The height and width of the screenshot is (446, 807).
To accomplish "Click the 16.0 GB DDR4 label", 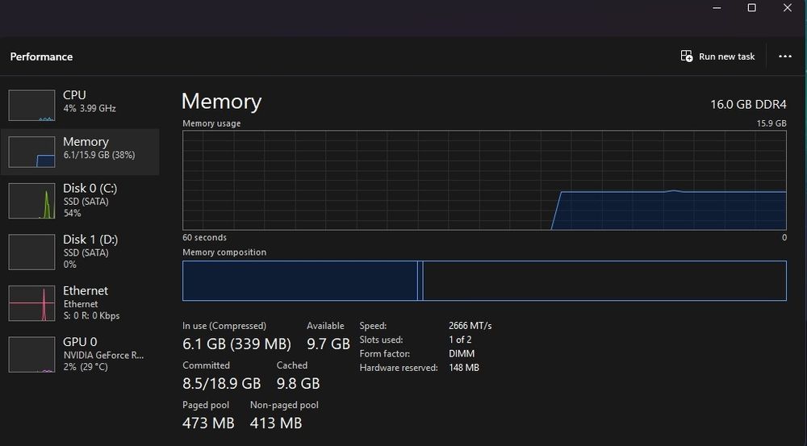I will pyautogui.click(x=748, y=104).
